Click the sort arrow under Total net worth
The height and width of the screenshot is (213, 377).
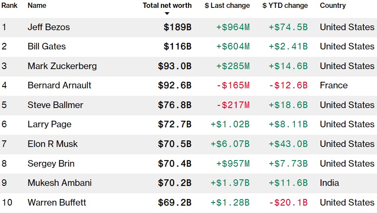(167, 14)
